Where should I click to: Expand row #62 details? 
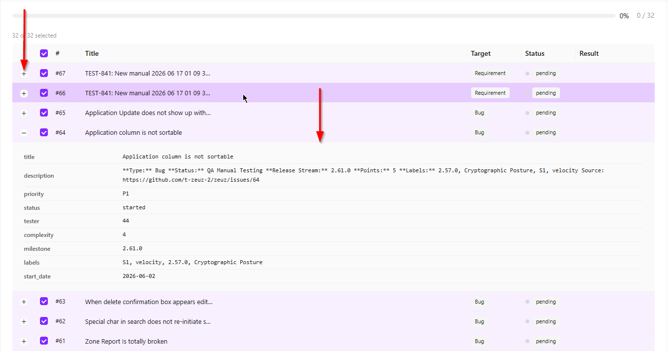point(24,321)
